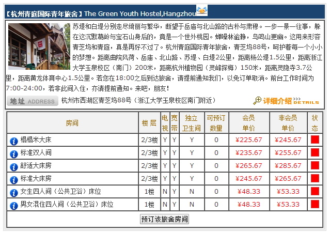This screenshot has height=233, width=330.
Task: Open info icon for 标准双人间
Action: (x=14, y=154)
